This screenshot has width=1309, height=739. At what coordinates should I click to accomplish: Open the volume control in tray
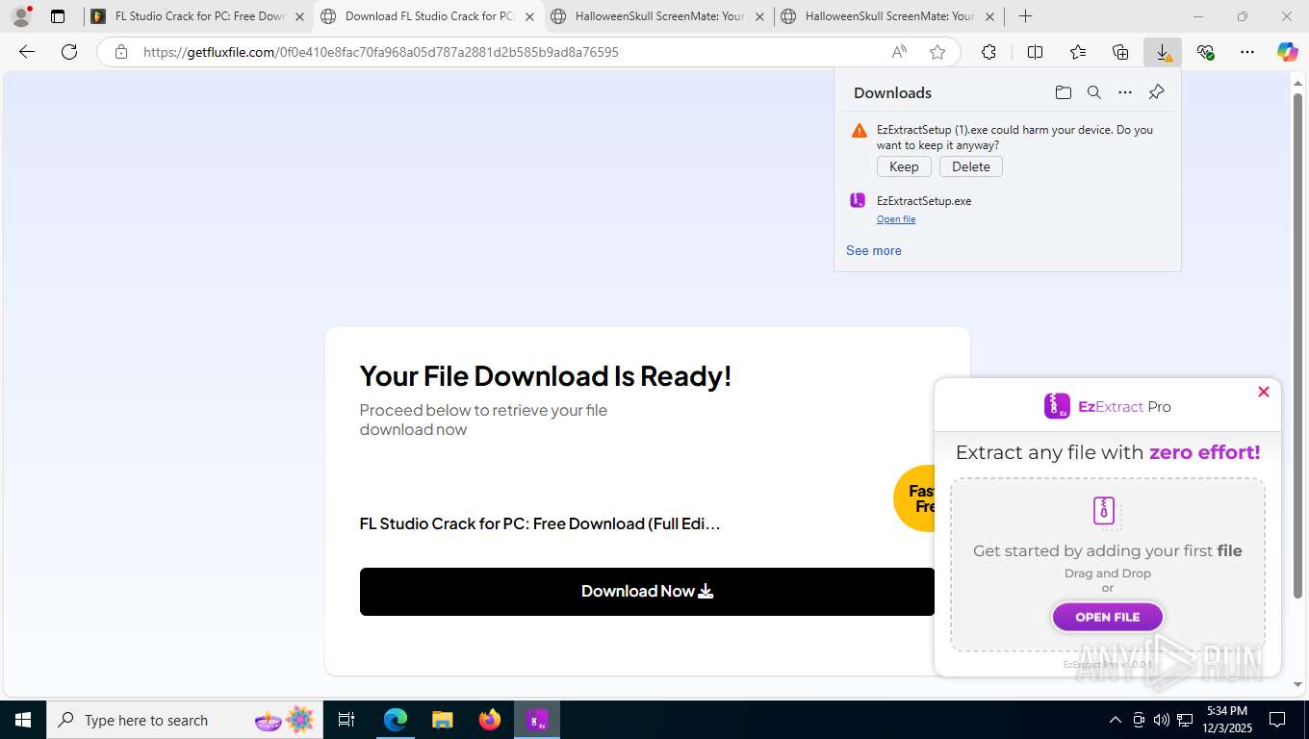point(1162,720)
